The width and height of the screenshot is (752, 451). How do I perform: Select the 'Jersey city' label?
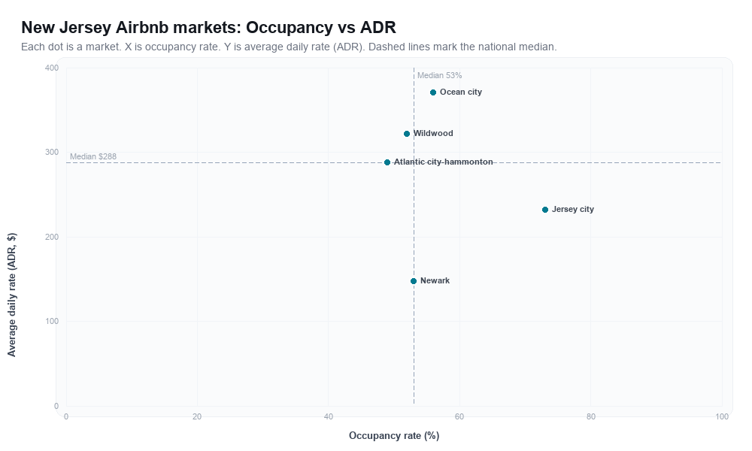point(572,209)
